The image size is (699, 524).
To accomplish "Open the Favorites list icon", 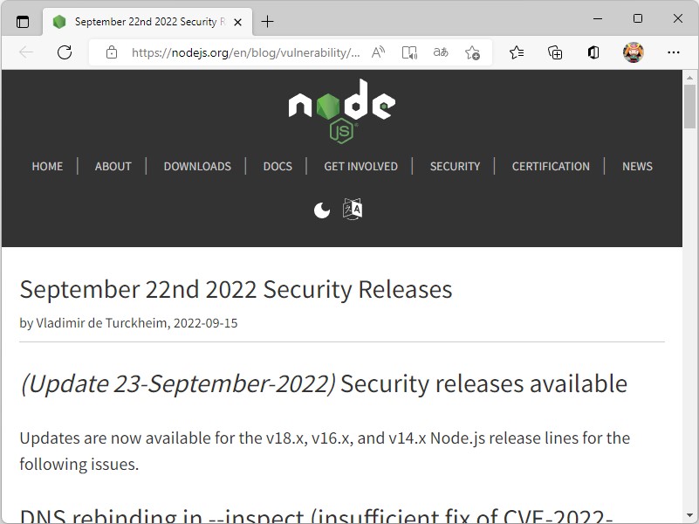I will click(x=516, y=52).
